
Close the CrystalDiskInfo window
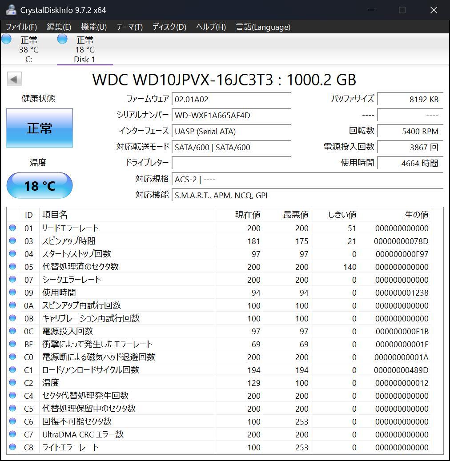coord(434,10)
